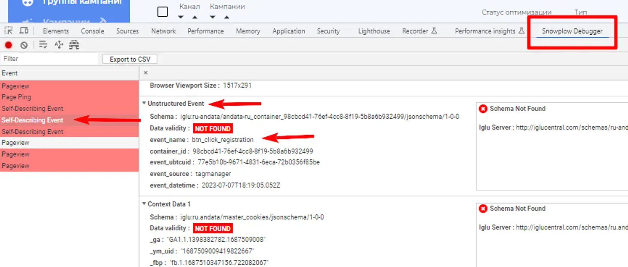
Task: Click the NOT FOUND badge under Unstructured Event
Action: click(213, 128)
